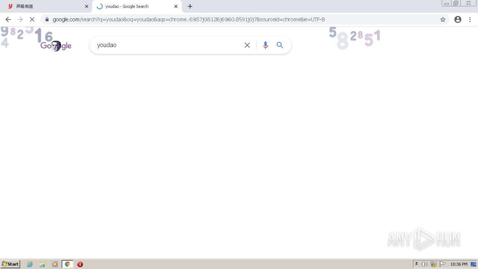Click the forward navigation arrow
This screenshot has height=269, width=478.
point(20,19)
